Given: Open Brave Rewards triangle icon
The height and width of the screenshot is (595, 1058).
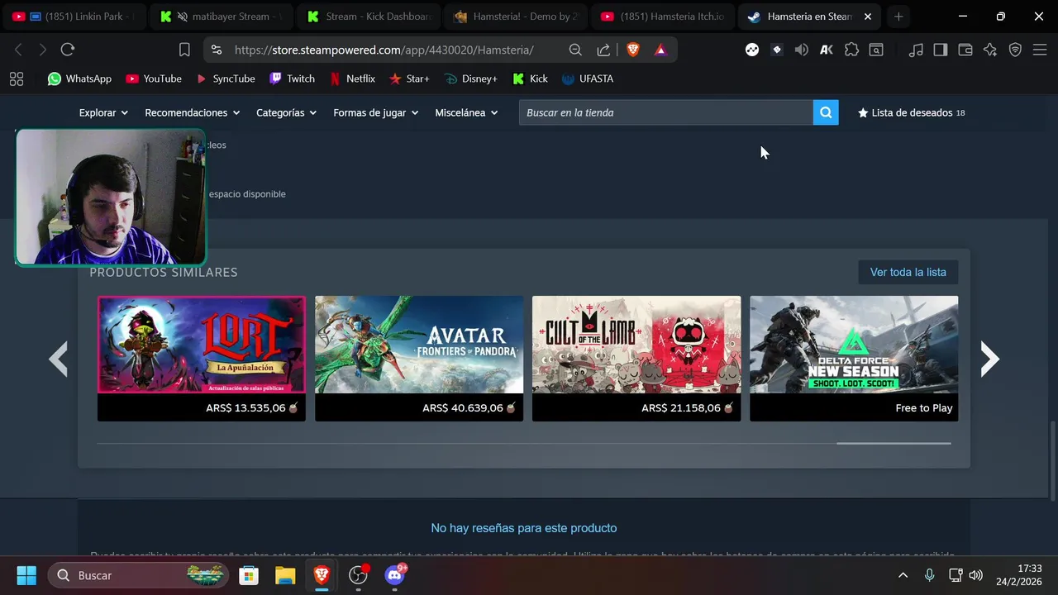Looking at the screenshot, I should click(660, 50).
